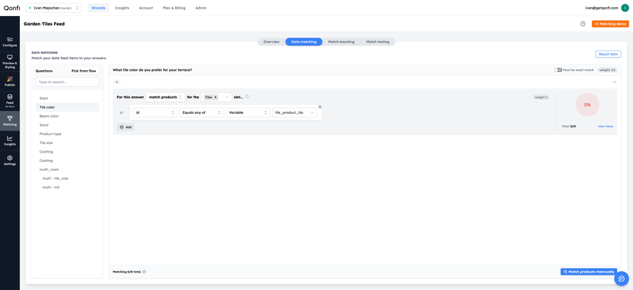Click the Qonfi logo
Viewport: 633px width, 290px height.
(x=12, y=8)
